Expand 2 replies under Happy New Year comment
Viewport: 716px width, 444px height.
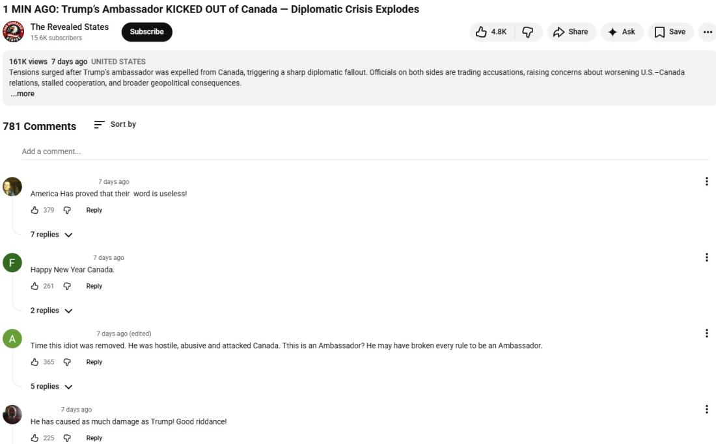pos(51,311)
